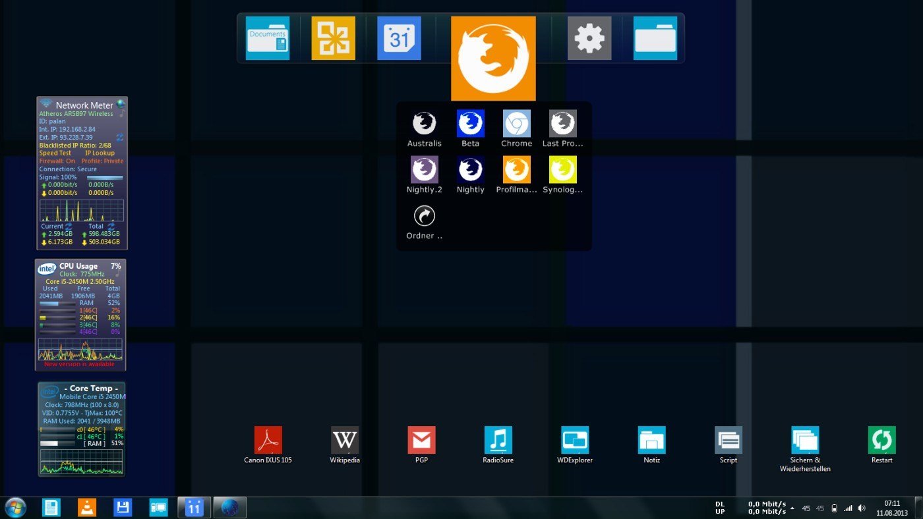Screen dimensions: 923x519
Task: Launch VLC media player from the taskbar
Action: [x=86, y=508]
